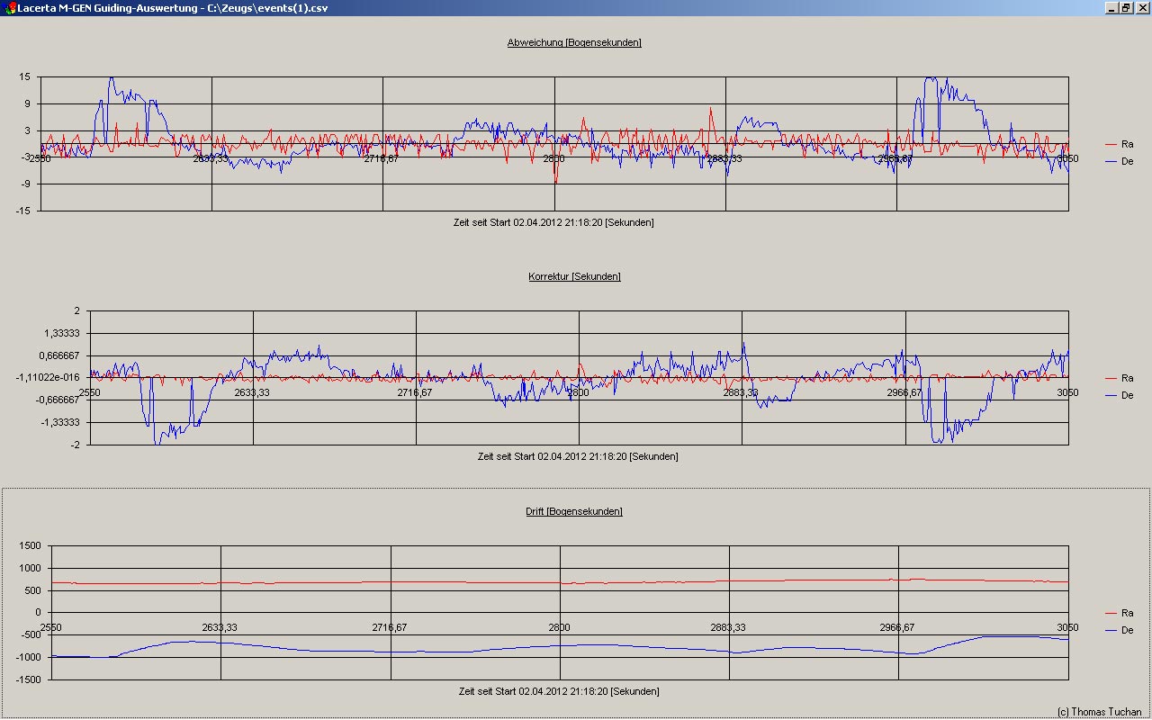Click the blue De legend entry in Abweichung chart
The image size is (1152, 720).
point(1127,161)
